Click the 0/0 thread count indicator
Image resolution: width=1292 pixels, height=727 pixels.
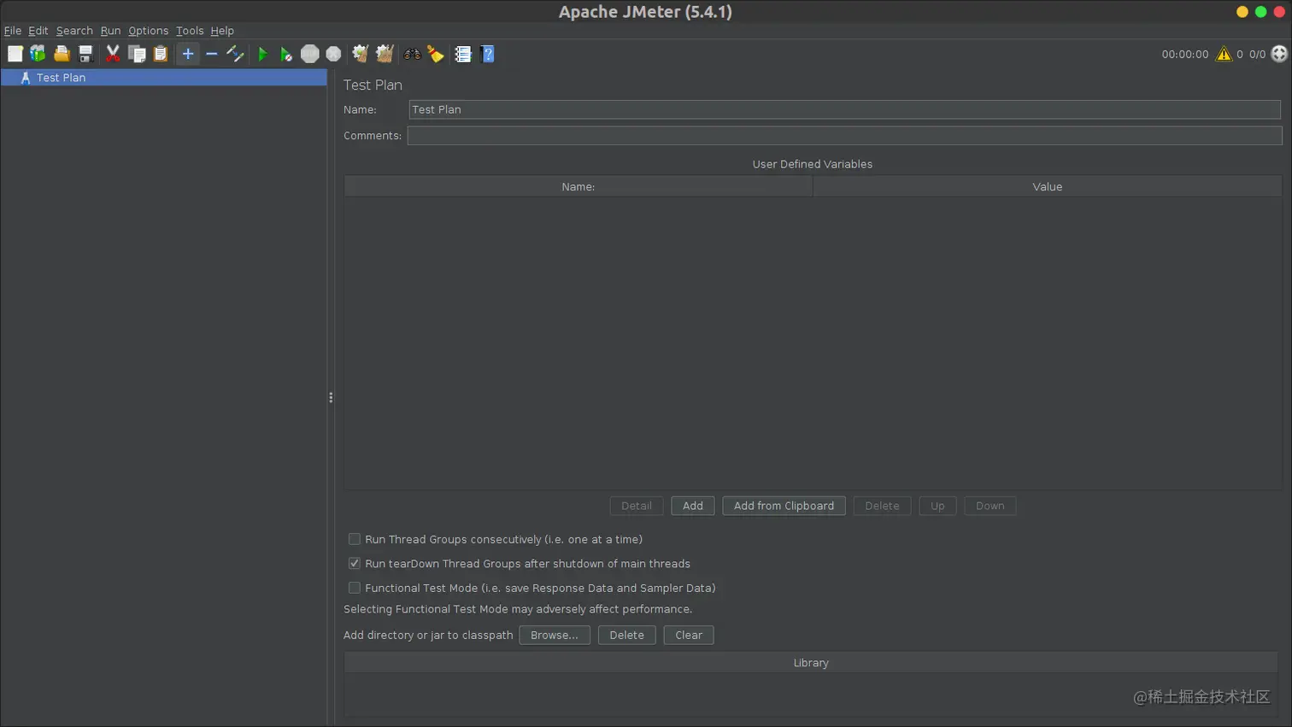(1257, 54)
